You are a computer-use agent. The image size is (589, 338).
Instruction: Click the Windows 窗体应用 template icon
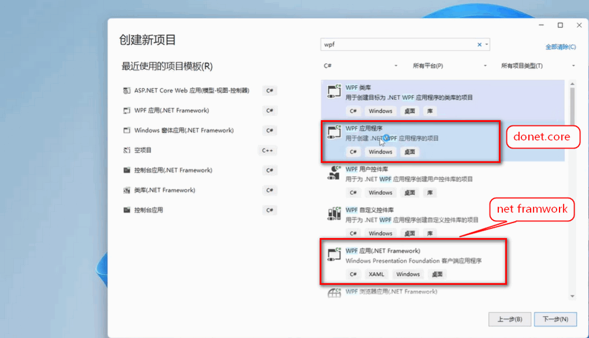coord(127,130)
